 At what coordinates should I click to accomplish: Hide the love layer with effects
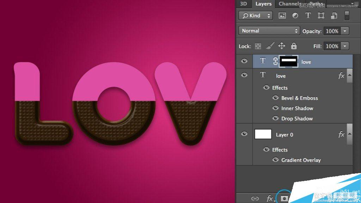pos(244,75)
